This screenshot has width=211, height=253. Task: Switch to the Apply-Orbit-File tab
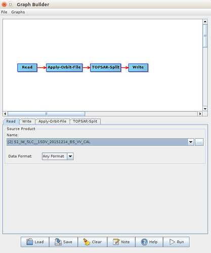53,121
